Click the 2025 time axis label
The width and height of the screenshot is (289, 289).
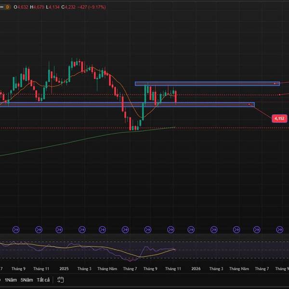64,269
